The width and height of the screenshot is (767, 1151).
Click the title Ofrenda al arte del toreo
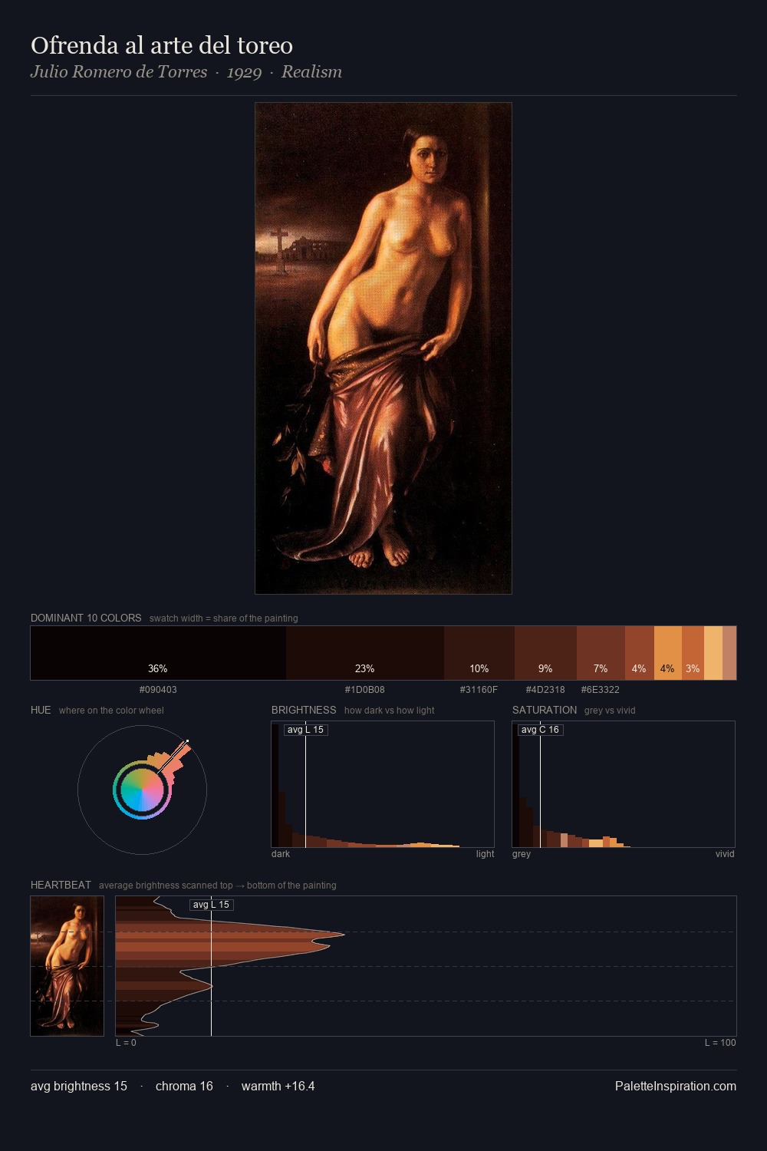tap(162, 46)
